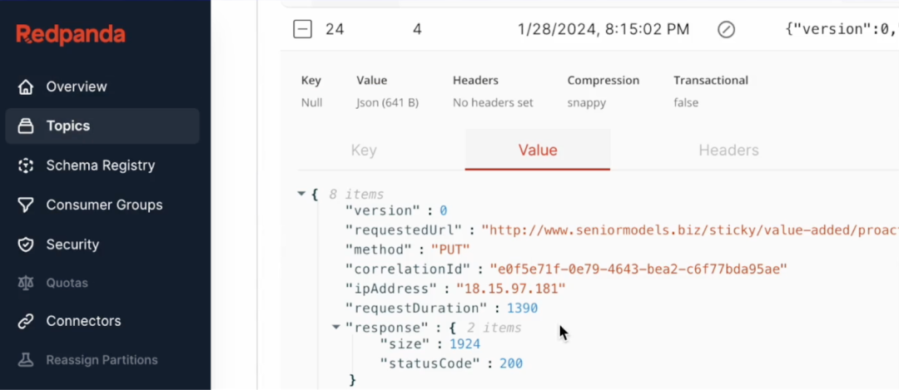Collapse the "response" JSON node
Image resolution: width=899 pixels, height=390 pixels.
pyautogui.click(x=336, y=327)
